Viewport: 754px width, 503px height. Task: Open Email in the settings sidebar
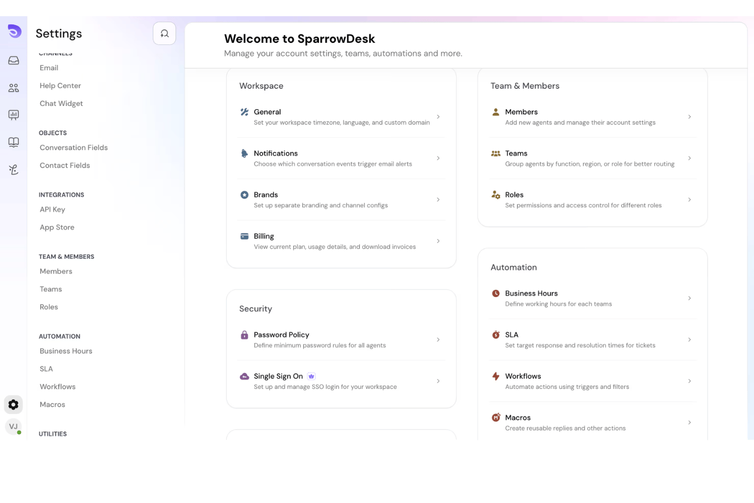[49, 68]
